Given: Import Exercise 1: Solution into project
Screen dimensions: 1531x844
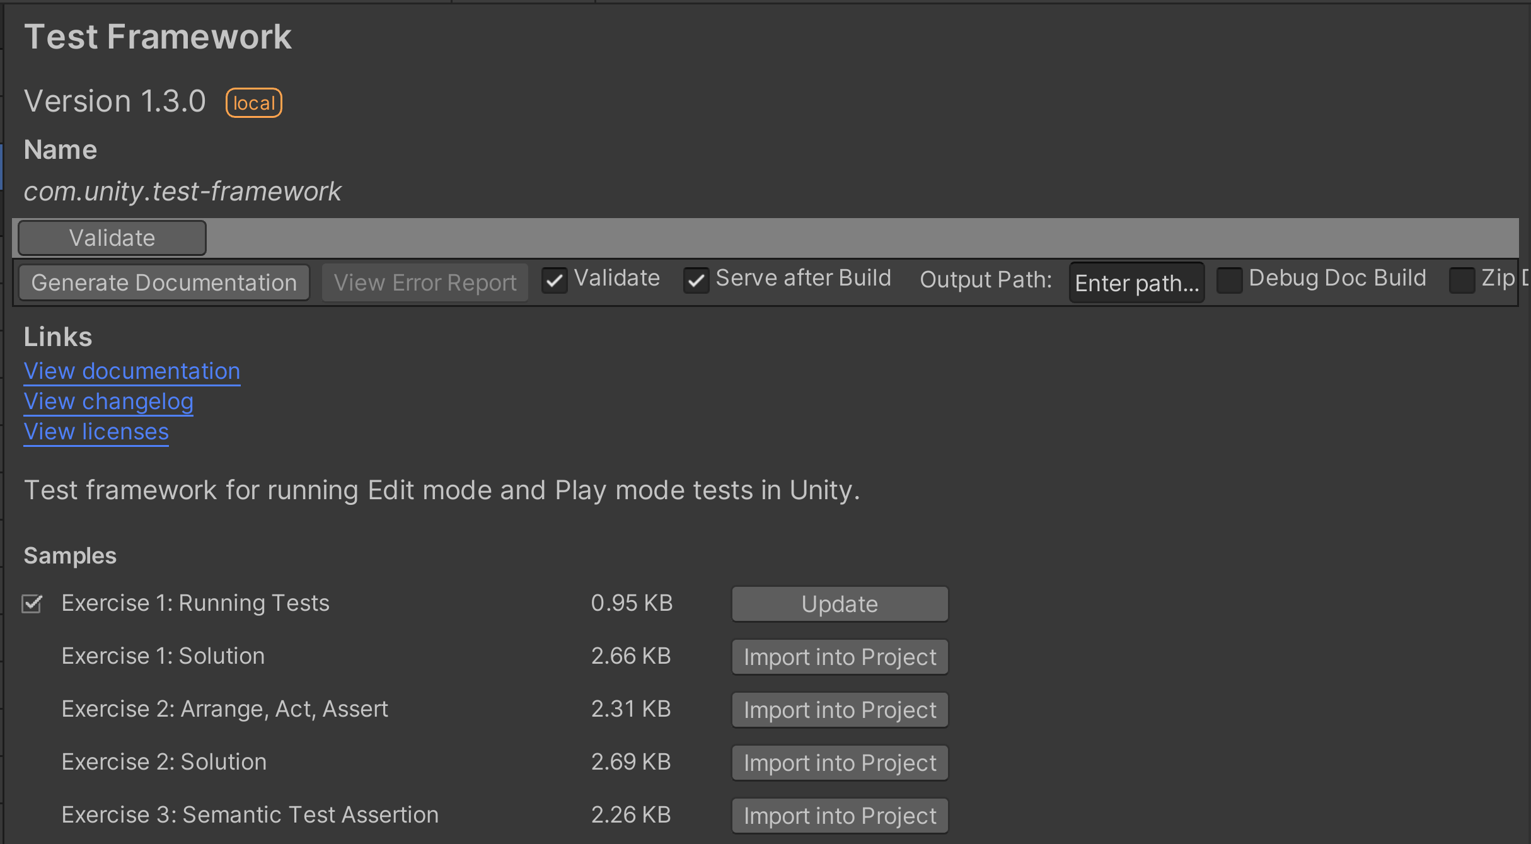Looking at the screenshot, I should [x=840, y=657].
